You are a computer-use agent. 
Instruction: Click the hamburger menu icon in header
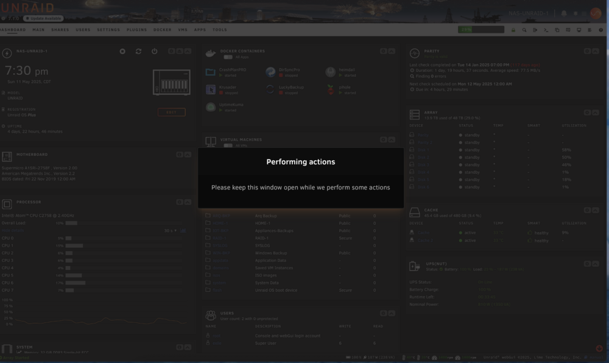584,13
